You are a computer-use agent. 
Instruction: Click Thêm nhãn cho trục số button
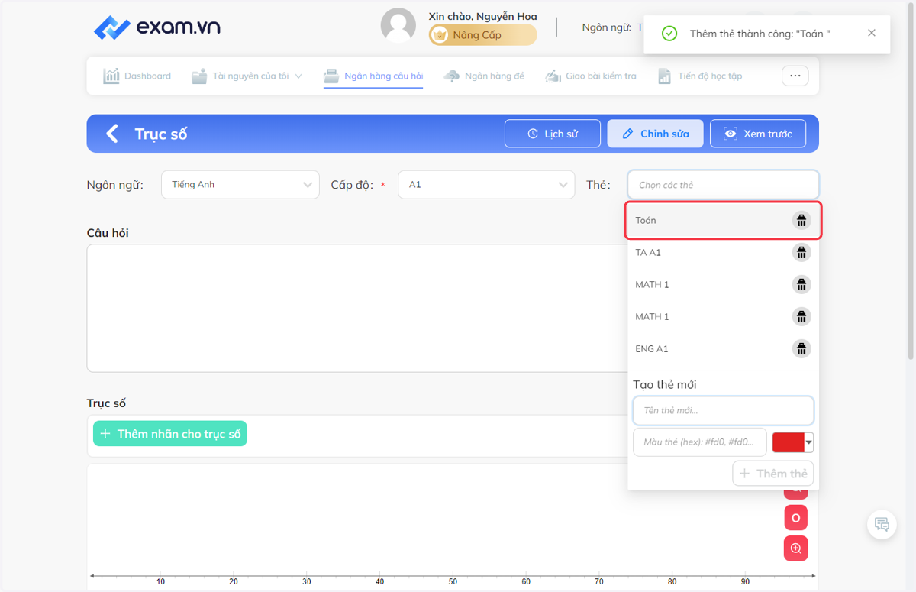pos(170,434)
